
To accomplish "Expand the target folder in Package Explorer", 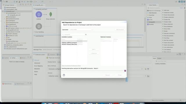I will pos(5,39).
